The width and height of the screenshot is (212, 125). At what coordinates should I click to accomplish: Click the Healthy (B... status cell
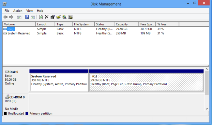click(104, 29)
